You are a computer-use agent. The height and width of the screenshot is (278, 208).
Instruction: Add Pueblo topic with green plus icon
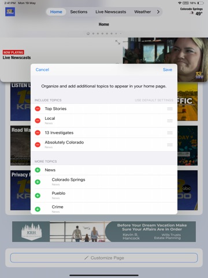tap(38, 196)
